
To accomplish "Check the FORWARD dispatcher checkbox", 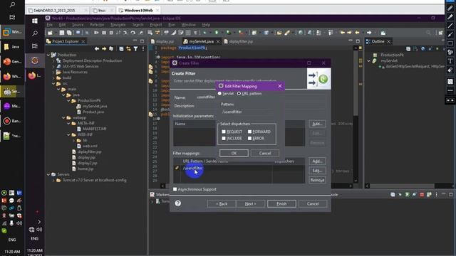I will pos(249,132).
